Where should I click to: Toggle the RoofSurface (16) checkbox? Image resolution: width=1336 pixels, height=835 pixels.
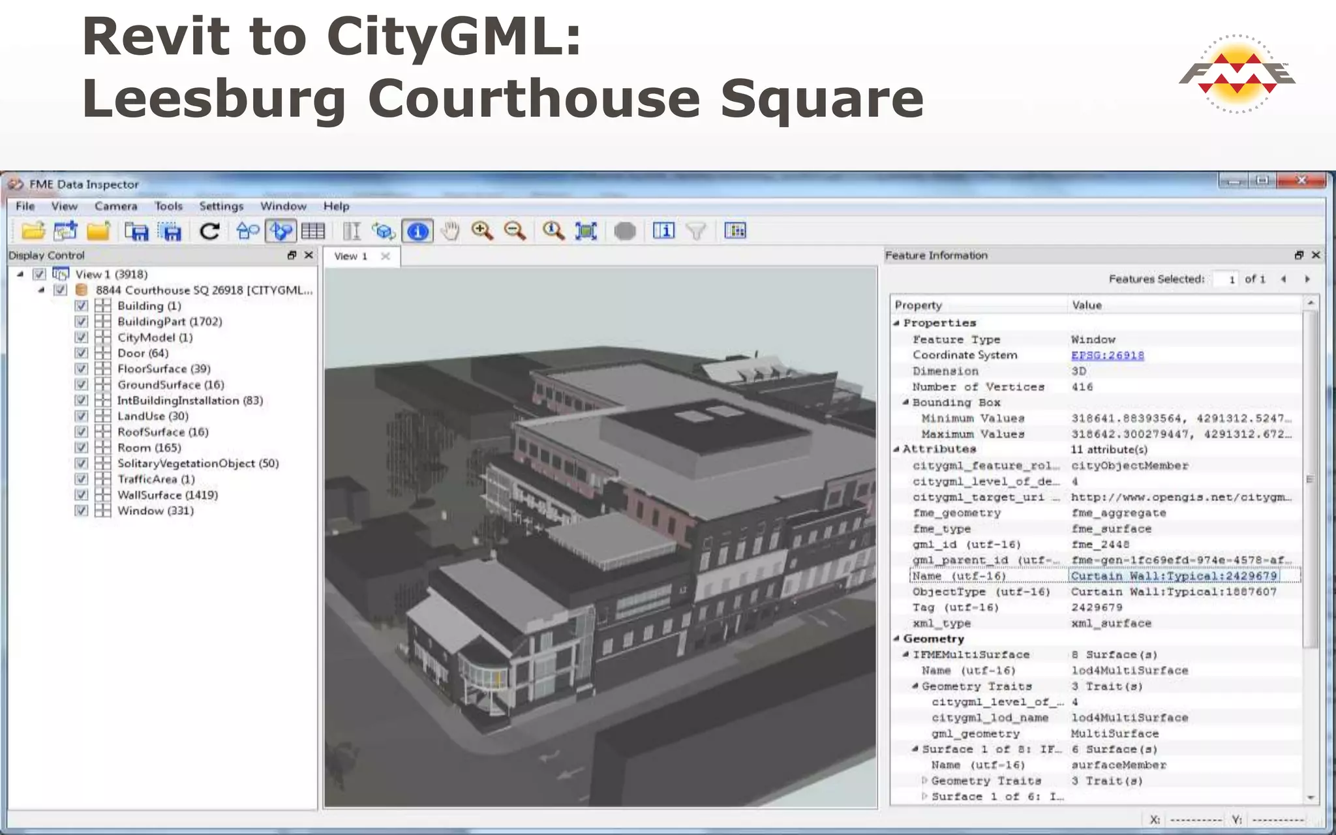[81, 431]
